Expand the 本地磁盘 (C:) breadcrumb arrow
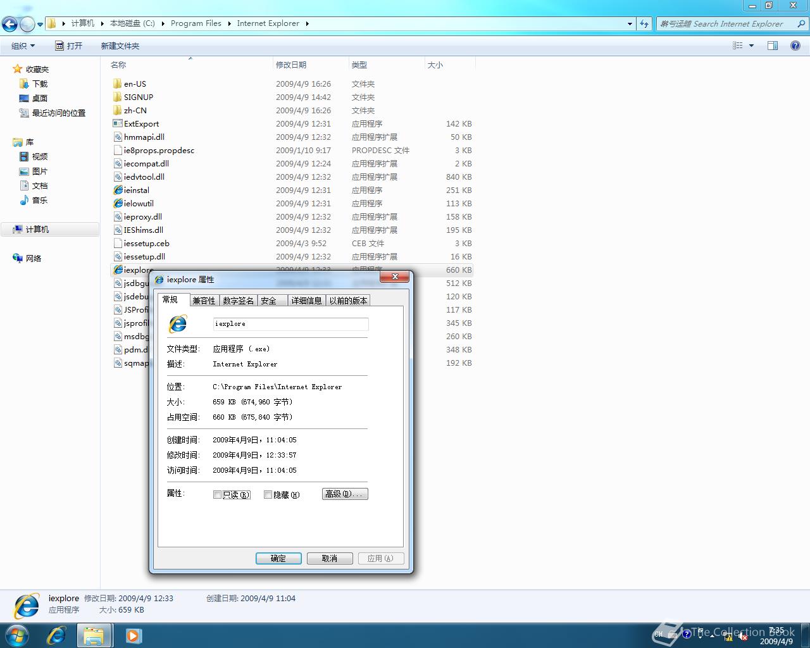The image size is (810, 648). tap(163, 23)
